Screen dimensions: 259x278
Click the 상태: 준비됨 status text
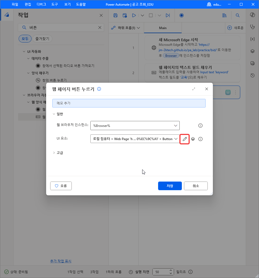pos(19,272)
